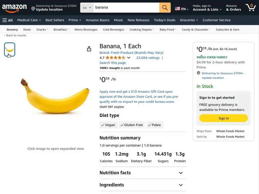The height and width of the screenshot is (194, 259).
Task: Toggle the Paleo diet type chip
Action: click(x=155, y=125)
